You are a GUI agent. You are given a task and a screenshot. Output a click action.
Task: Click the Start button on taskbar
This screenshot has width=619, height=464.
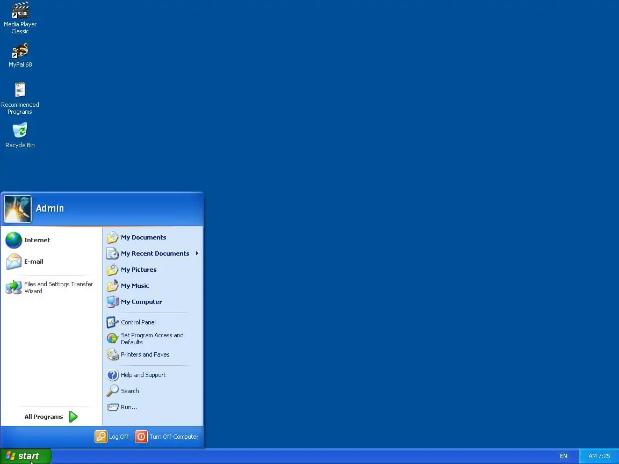tap(26, 456)
